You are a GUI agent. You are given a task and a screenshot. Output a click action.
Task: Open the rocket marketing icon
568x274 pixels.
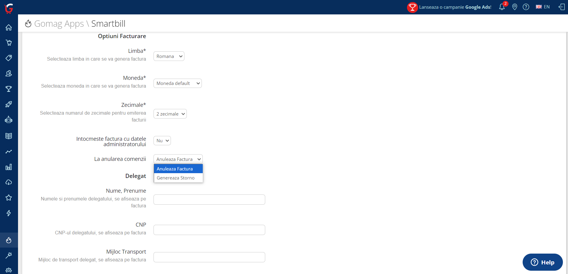pos(9,104)
